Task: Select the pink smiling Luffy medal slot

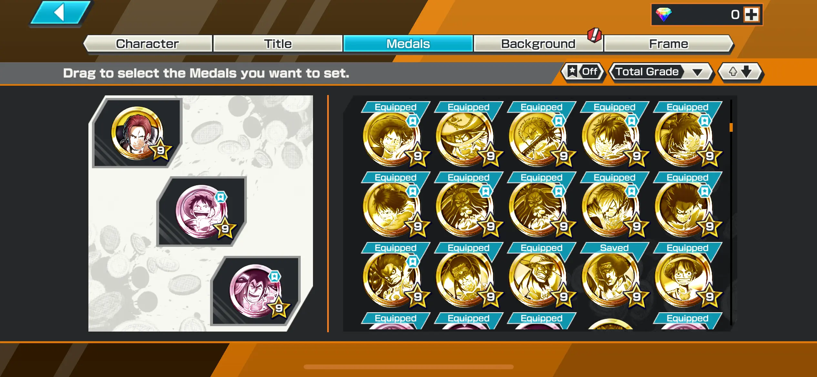Action: (201, 211)
